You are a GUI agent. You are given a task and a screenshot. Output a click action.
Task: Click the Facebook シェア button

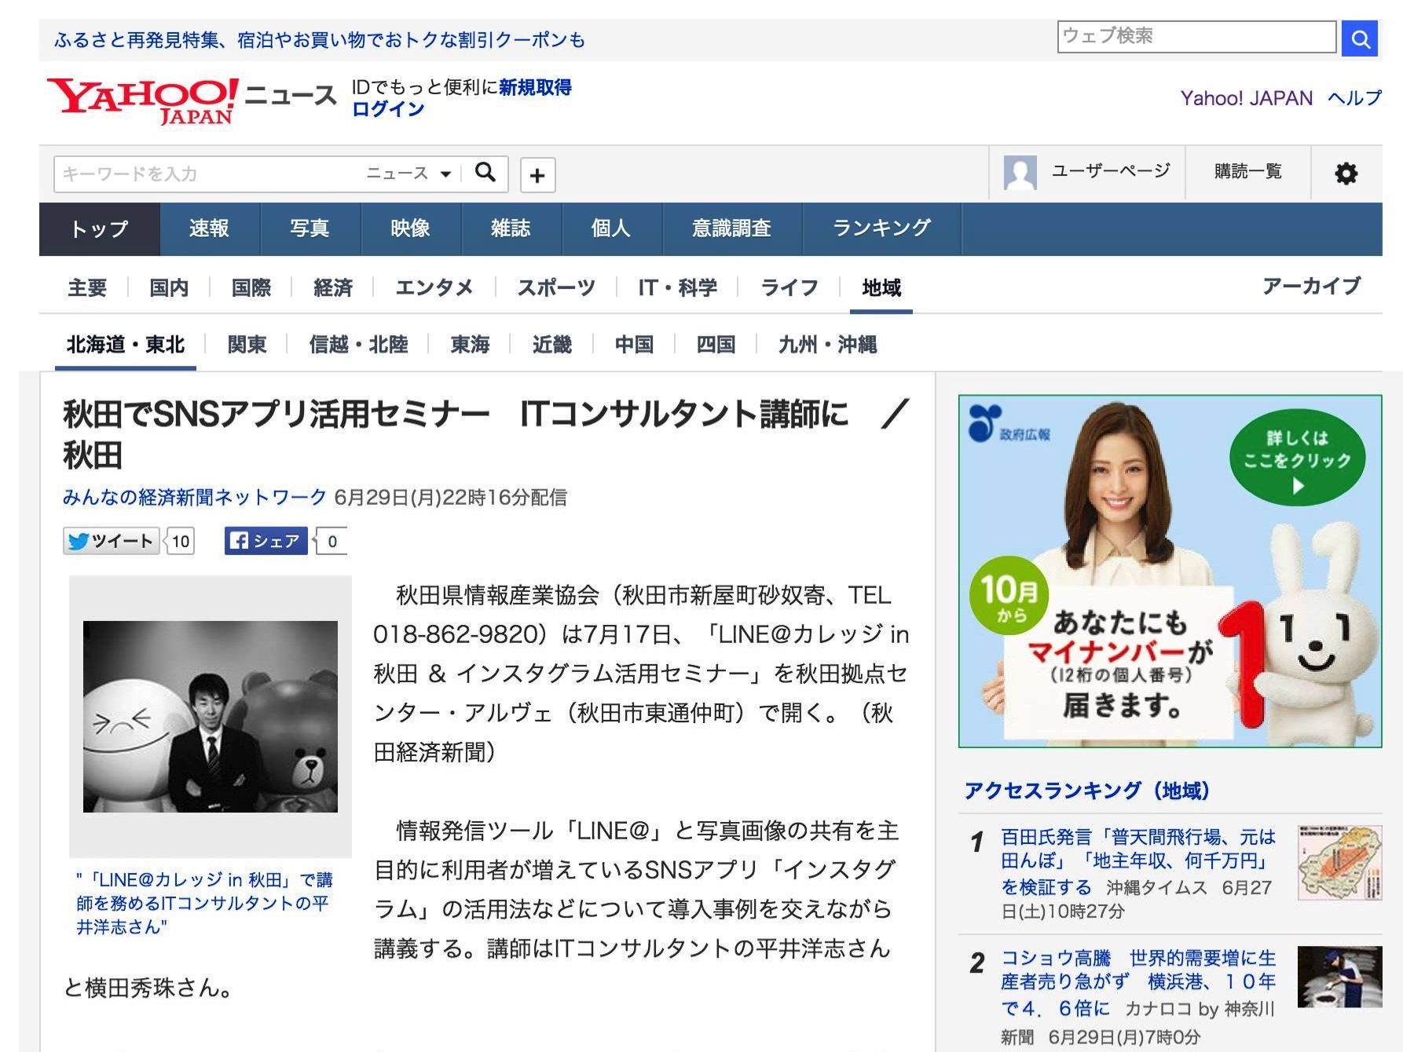[x=266, y=541]
